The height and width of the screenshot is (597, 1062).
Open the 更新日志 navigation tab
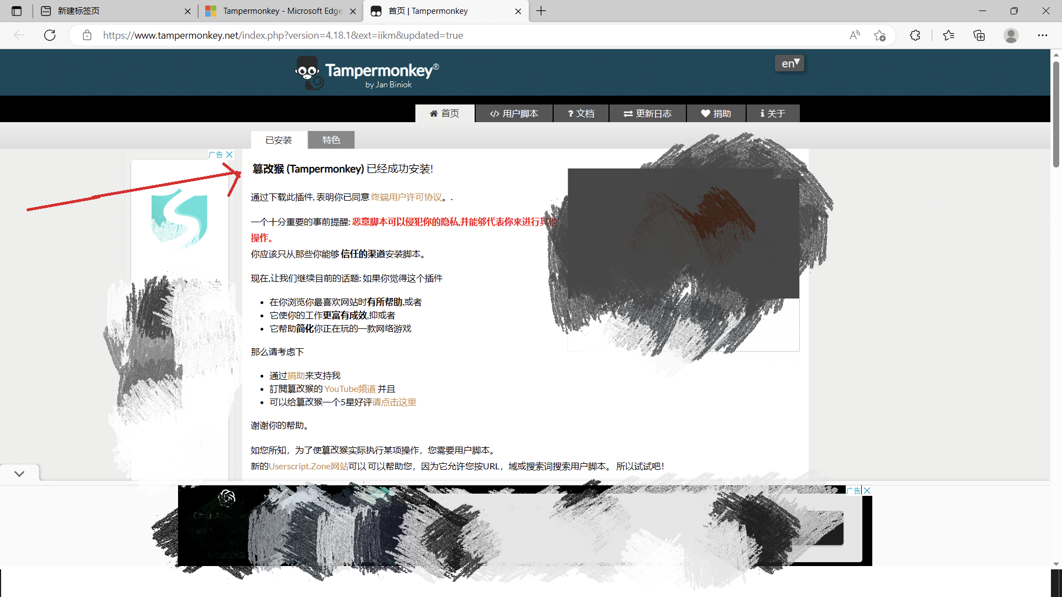point(647,113)
